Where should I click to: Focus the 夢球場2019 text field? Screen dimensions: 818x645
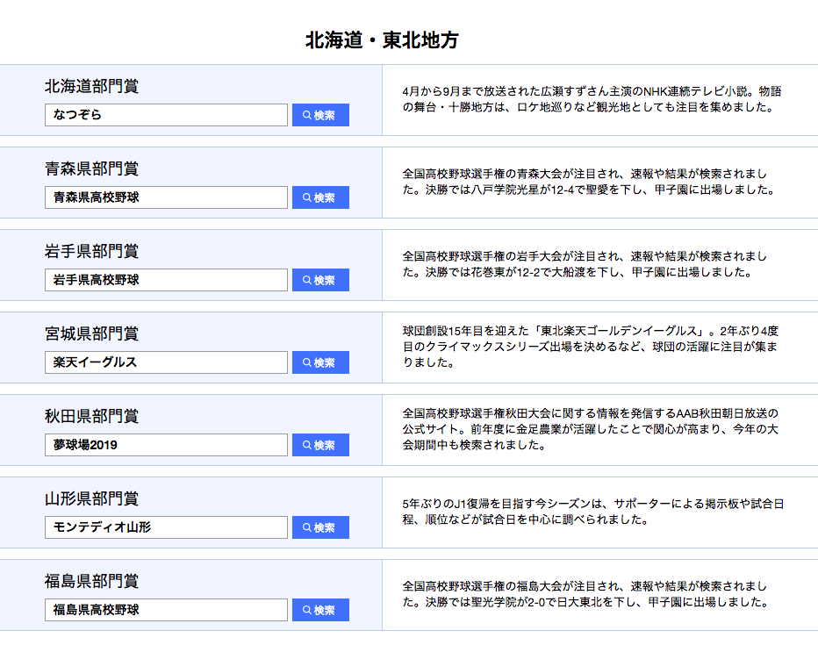[166, 445]
